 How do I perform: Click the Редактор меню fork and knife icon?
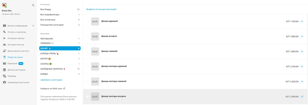tap(5, 57)
